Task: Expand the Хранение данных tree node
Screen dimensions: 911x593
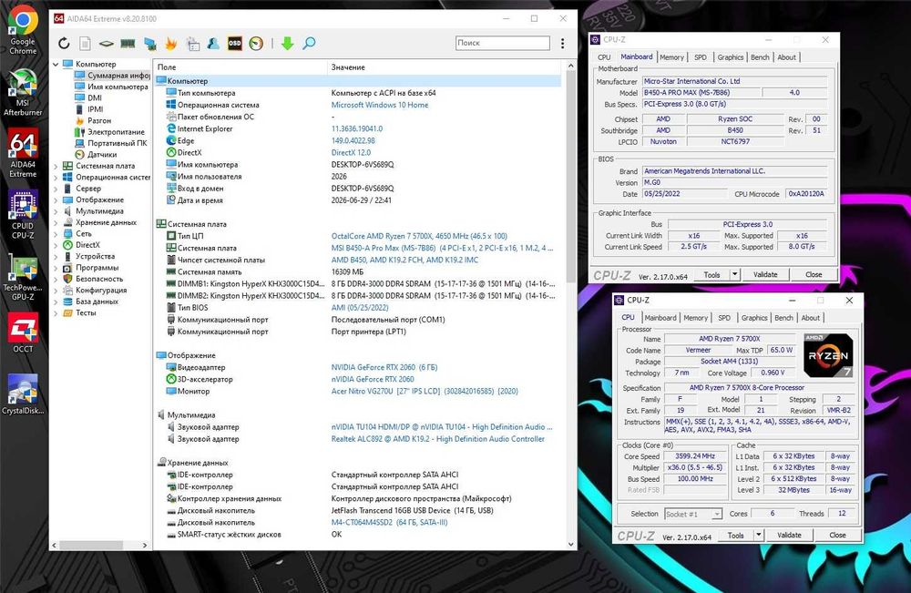Action: (x=56, y=222)
